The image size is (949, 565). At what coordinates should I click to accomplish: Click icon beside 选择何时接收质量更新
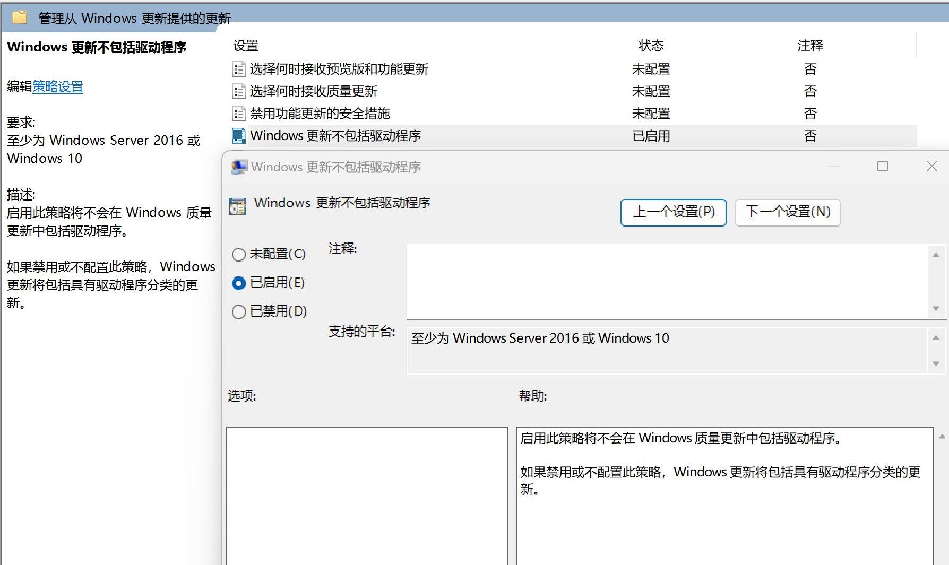239,91
